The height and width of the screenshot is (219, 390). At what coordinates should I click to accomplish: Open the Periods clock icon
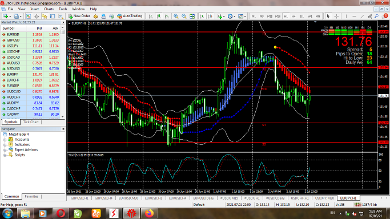(230, 16)
